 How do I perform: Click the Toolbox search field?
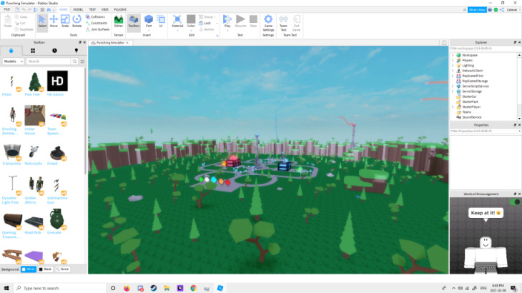tap(49, 61)
